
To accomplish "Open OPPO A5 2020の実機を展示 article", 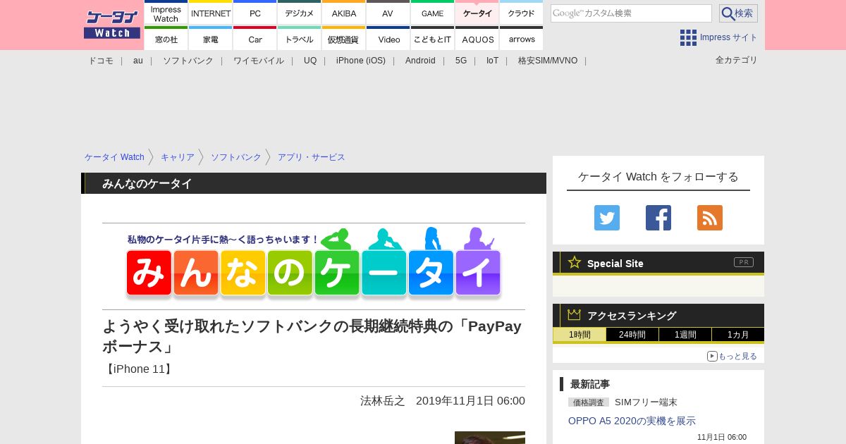I will click(x=632, y=421).
